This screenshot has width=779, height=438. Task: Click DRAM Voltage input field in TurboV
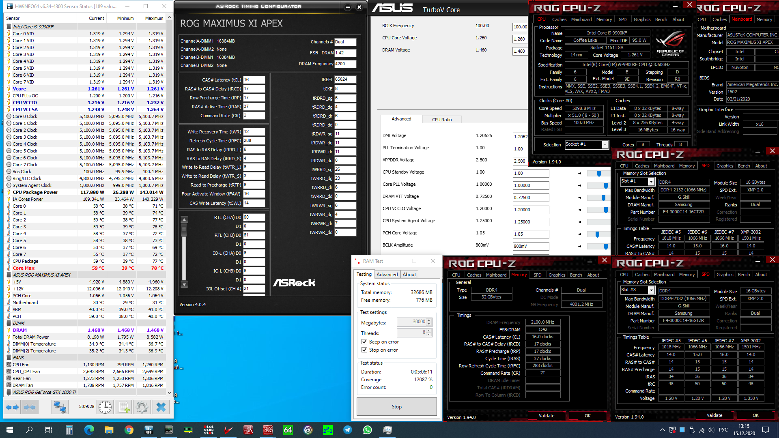click(520, 51)
